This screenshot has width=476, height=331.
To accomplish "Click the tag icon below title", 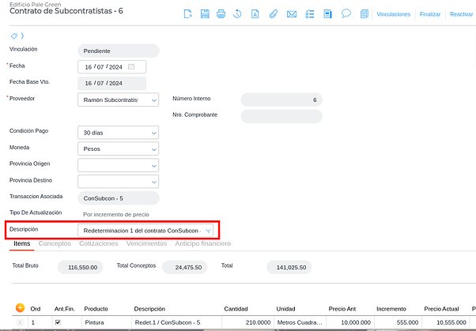I will tap(14, 36).
